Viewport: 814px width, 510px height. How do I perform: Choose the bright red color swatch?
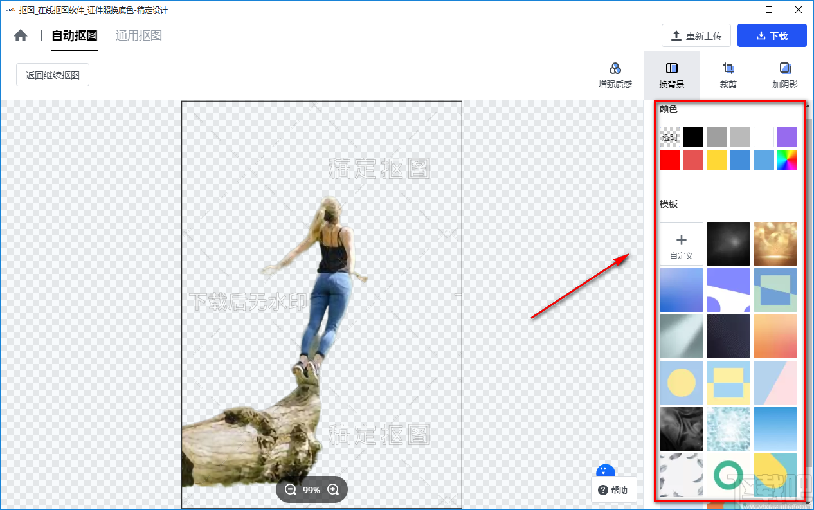670,160
